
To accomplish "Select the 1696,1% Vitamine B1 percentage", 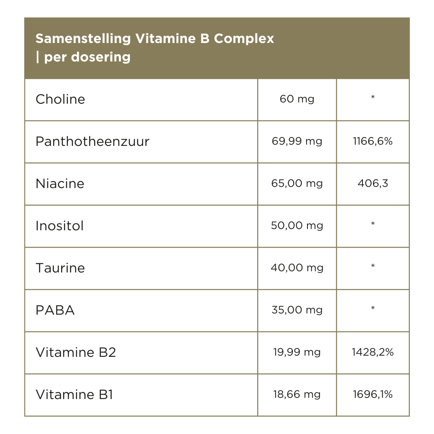I will (x=373, y=395).
